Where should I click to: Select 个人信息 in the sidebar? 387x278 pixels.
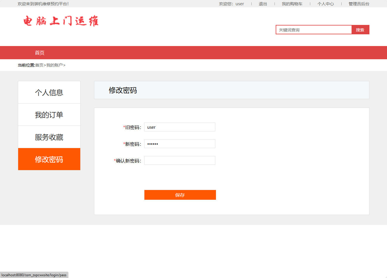[x=49, y=92]
